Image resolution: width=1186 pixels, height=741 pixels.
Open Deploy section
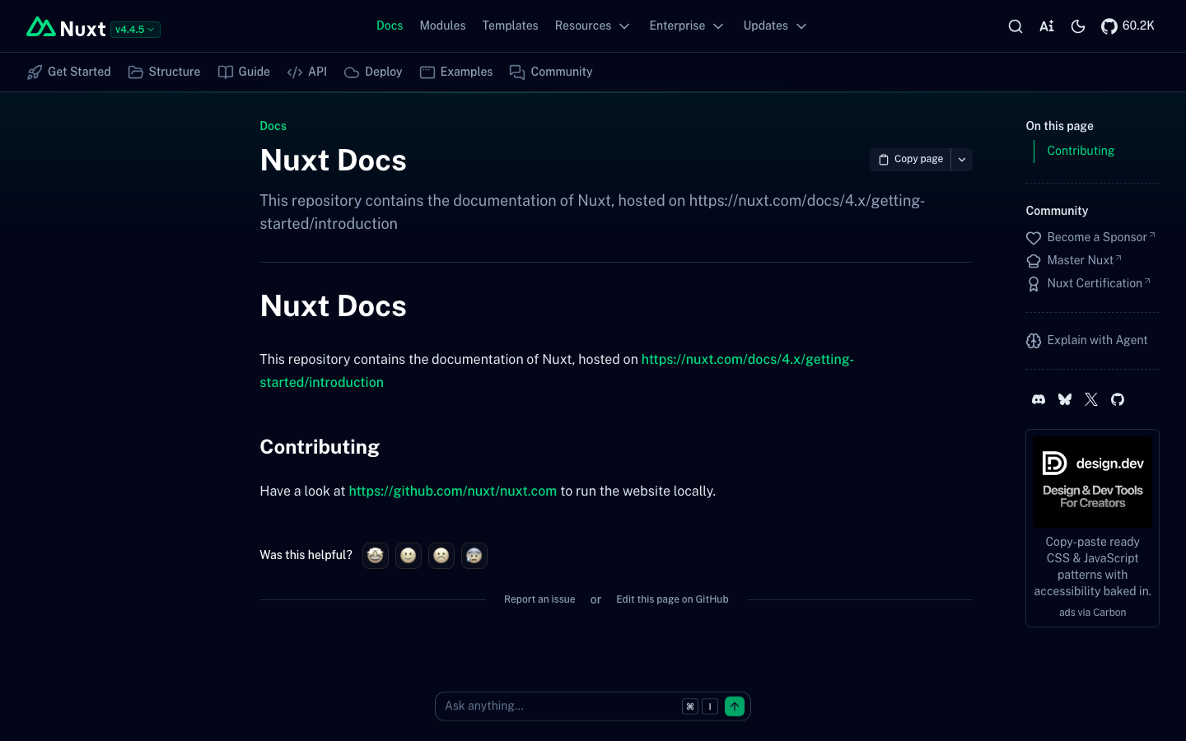373,72
